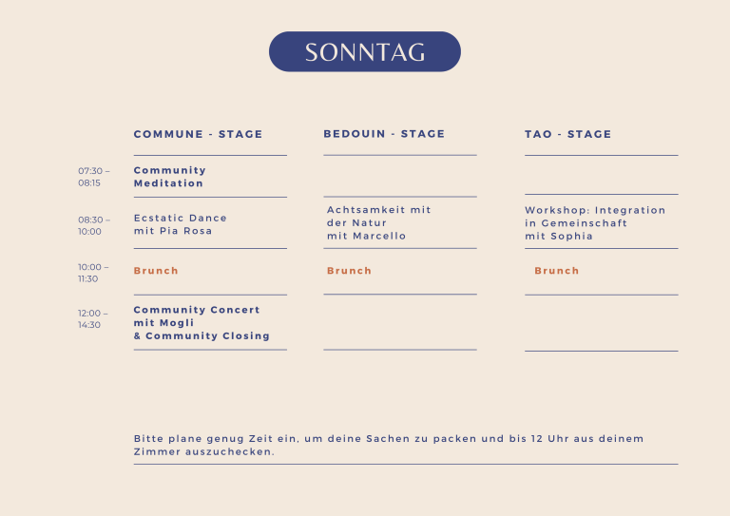
Task: Click the 08:30 – 10:00 time slot
Action: coord(94,225)
